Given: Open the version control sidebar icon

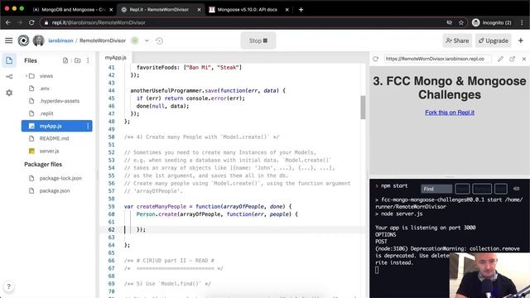Looking at the screenshot, I should (9, 77).
